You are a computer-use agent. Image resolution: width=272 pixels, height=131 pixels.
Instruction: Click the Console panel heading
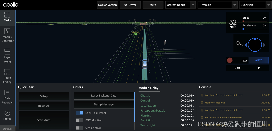[x=205, y=87]
